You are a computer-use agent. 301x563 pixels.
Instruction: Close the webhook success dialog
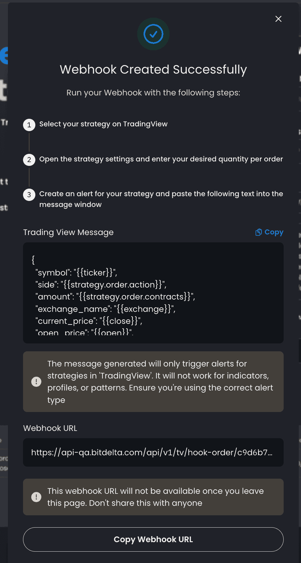point(278,19)
